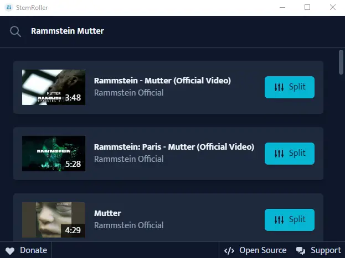
Task: Click the title Mutter in the third result
Action: tap(107, 213)
